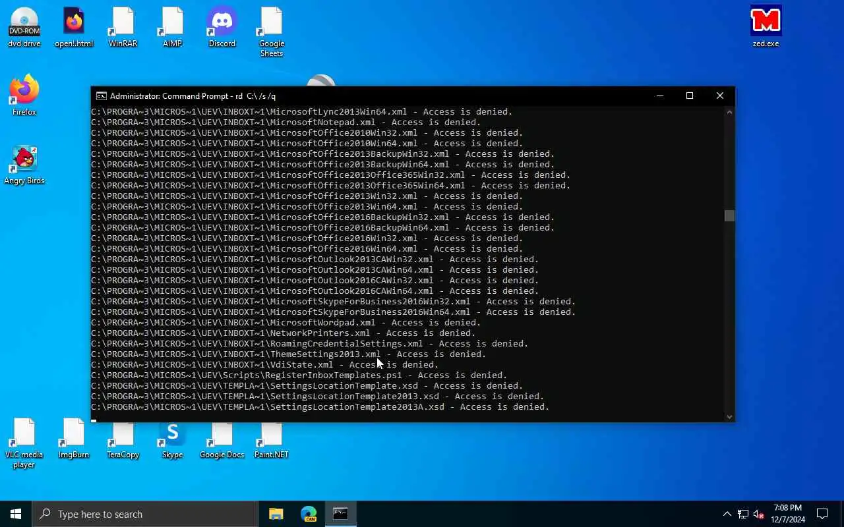Open the Google Sheets desktop shortcut
Screen dimensions: 844x527
tap(272, 32)
